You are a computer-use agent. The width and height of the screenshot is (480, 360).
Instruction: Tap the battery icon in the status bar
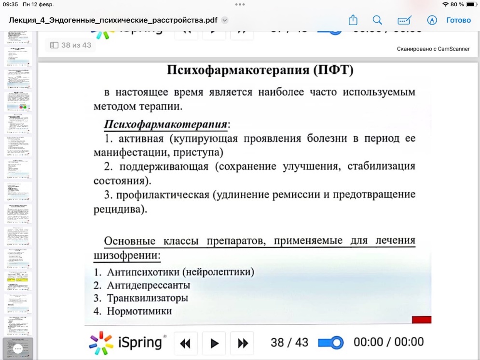471,4
